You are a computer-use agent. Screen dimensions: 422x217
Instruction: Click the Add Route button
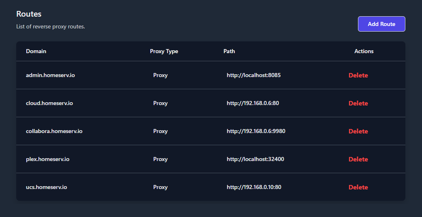381,24
